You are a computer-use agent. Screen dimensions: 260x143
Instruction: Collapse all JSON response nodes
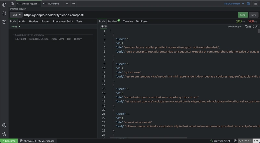[x=253, y=27]
